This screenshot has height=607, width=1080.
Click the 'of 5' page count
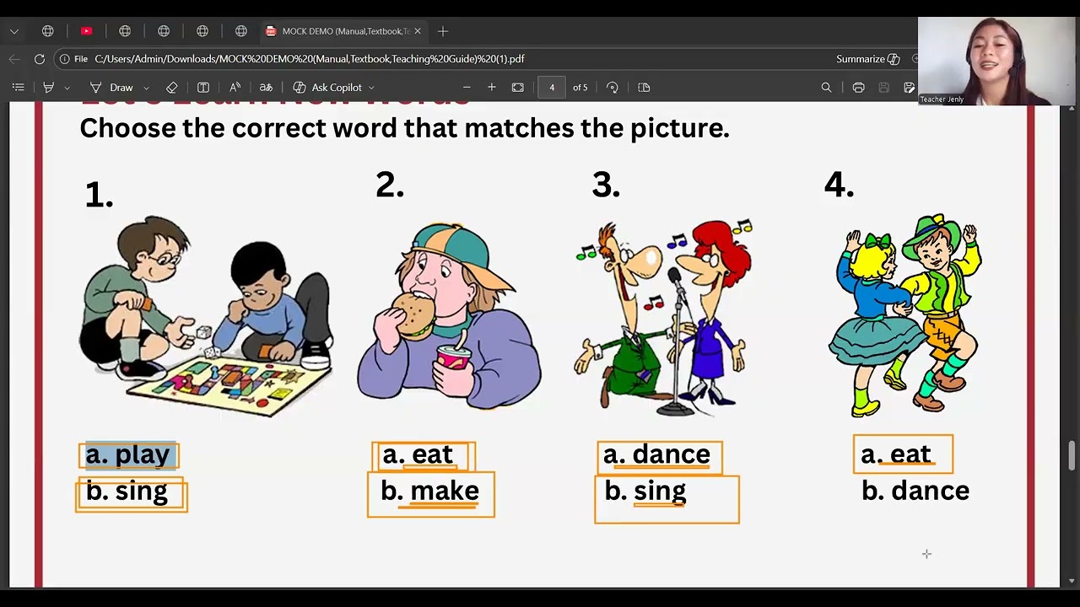(580, 88)
